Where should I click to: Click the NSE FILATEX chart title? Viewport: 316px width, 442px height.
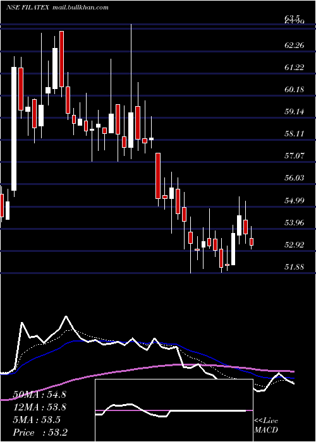coord(28,8)
